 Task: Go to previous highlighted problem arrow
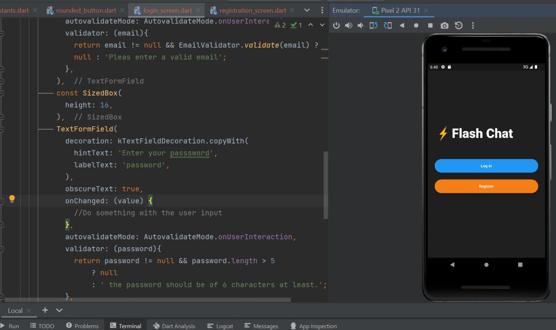310,25
